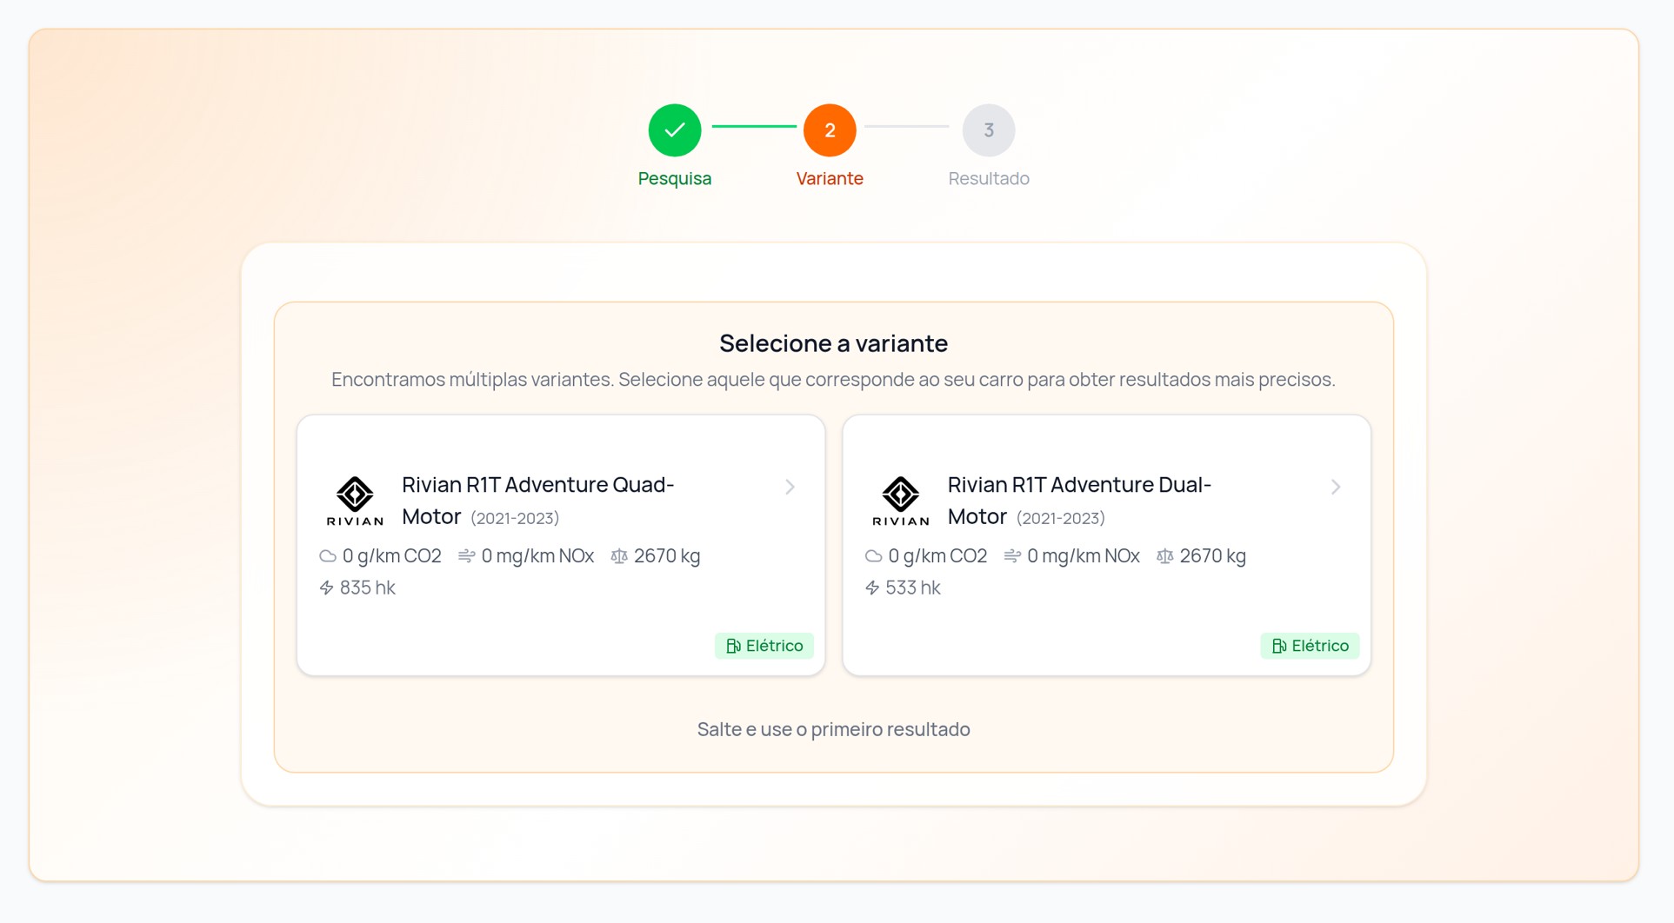Click the power bolt icon beside 835 hk
The image size is (1674, 923).
click(326, 588)
